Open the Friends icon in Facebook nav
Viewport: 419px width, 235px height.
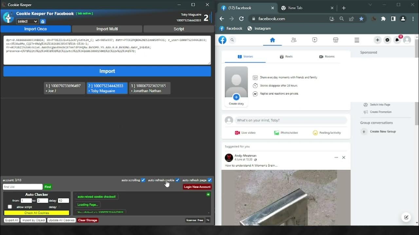294,40
